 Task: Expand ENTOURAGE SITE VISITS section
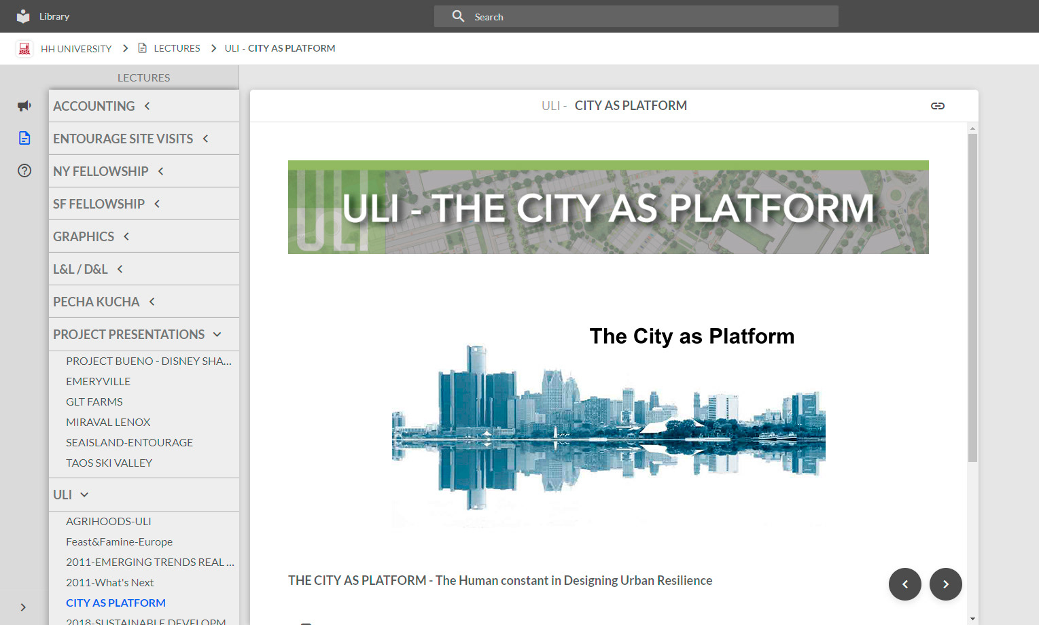[x=144, y=139]
